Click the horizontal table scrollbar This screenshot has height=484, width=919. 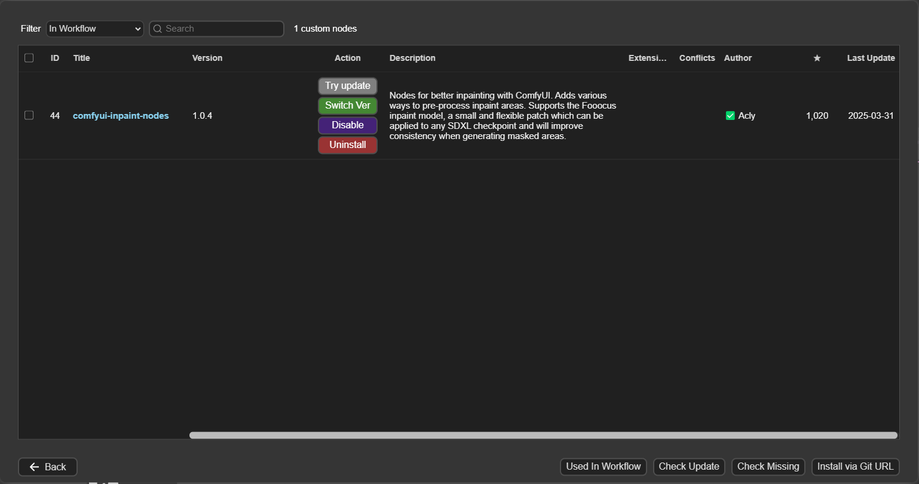pos(543,435)
